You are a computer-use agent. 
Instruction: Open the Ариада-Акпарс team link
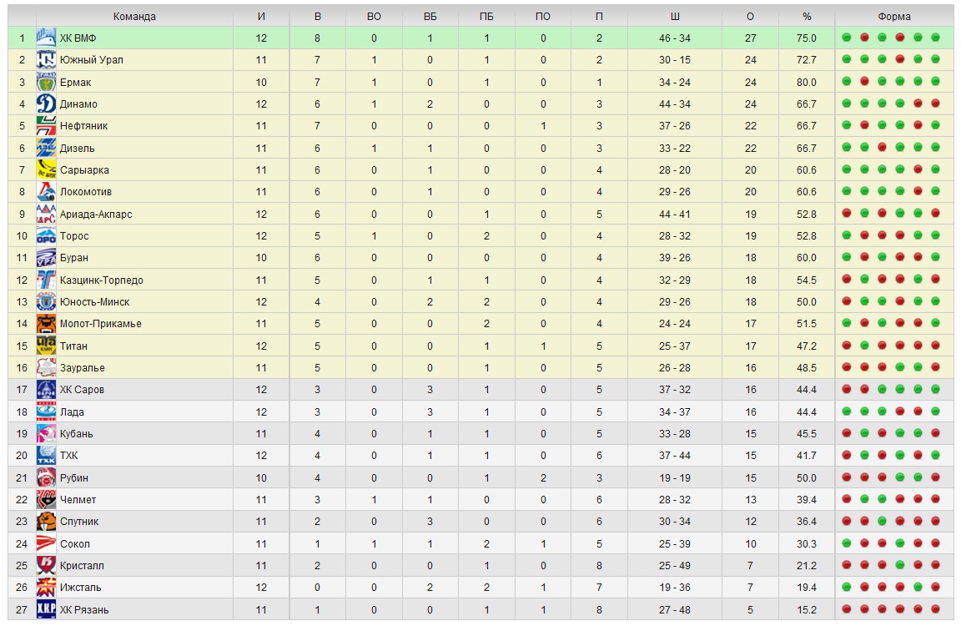(x=96, y=215)
